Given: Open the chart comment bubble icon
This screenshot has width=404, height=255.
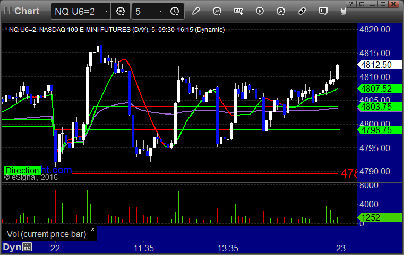Looking at the screenshot, I should (323, 11).
